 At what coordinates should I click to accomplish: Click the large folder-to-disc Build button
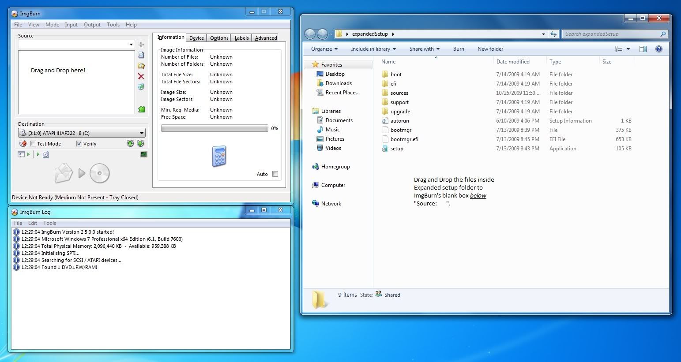coord(82,173)
